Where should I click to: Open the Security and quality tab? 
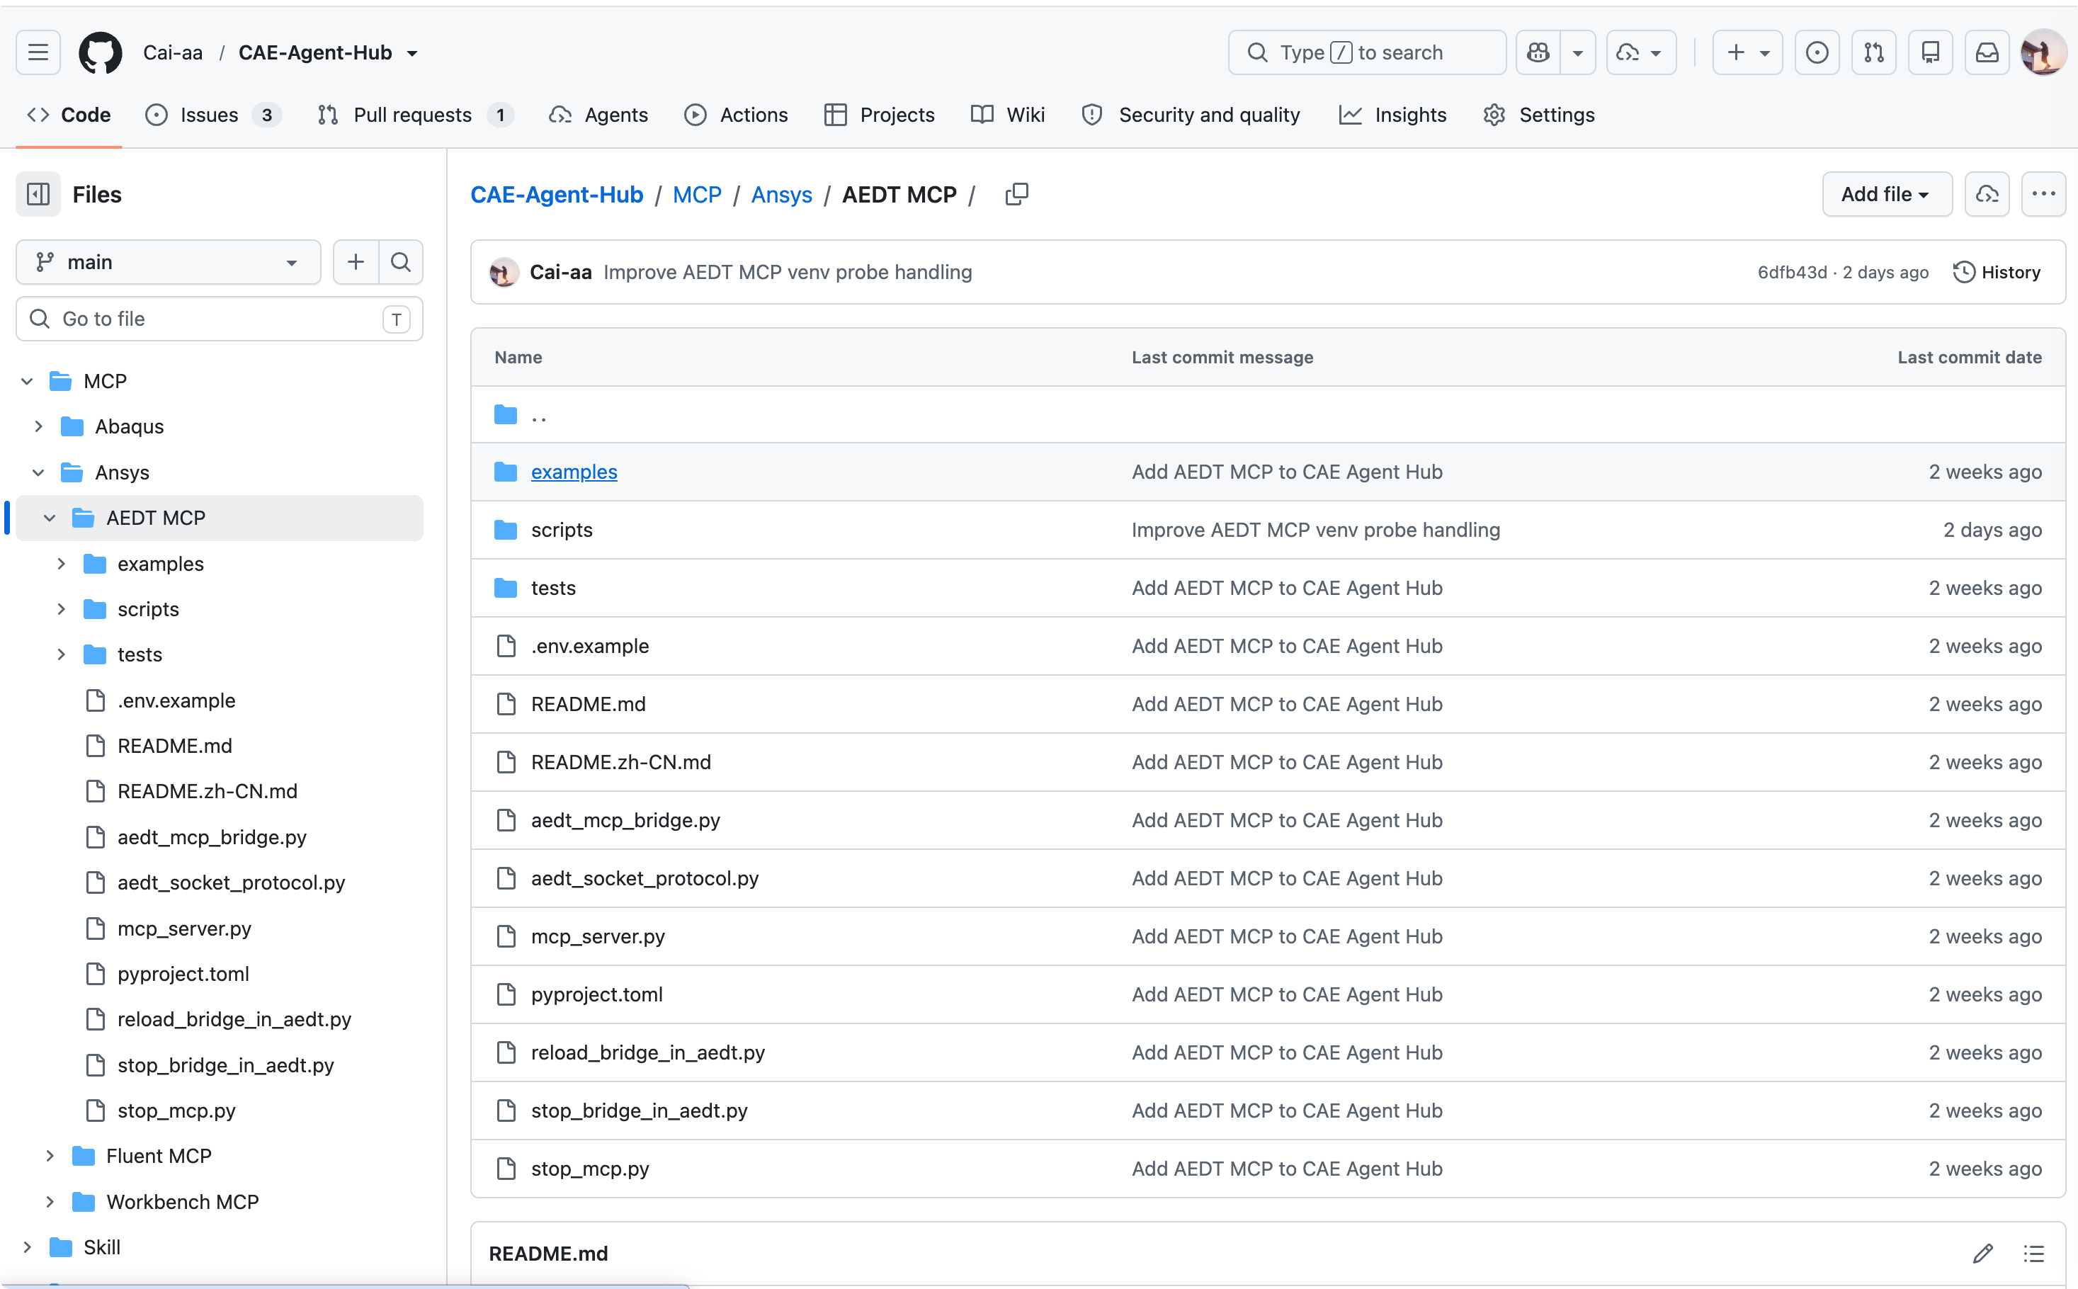coord(1191,115)
